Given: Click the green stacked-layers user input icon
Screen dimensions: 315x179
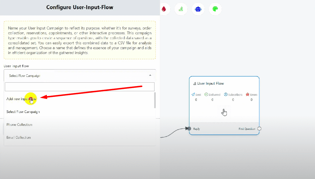Looking at the screenshot, I should [181, 9].
